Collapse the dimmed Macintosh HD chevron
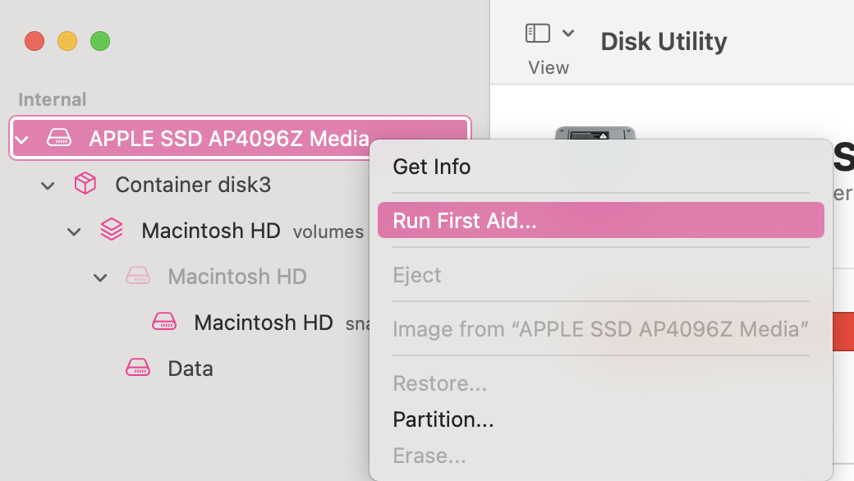Viewport: 854px width, 481px height. (101, 277)
